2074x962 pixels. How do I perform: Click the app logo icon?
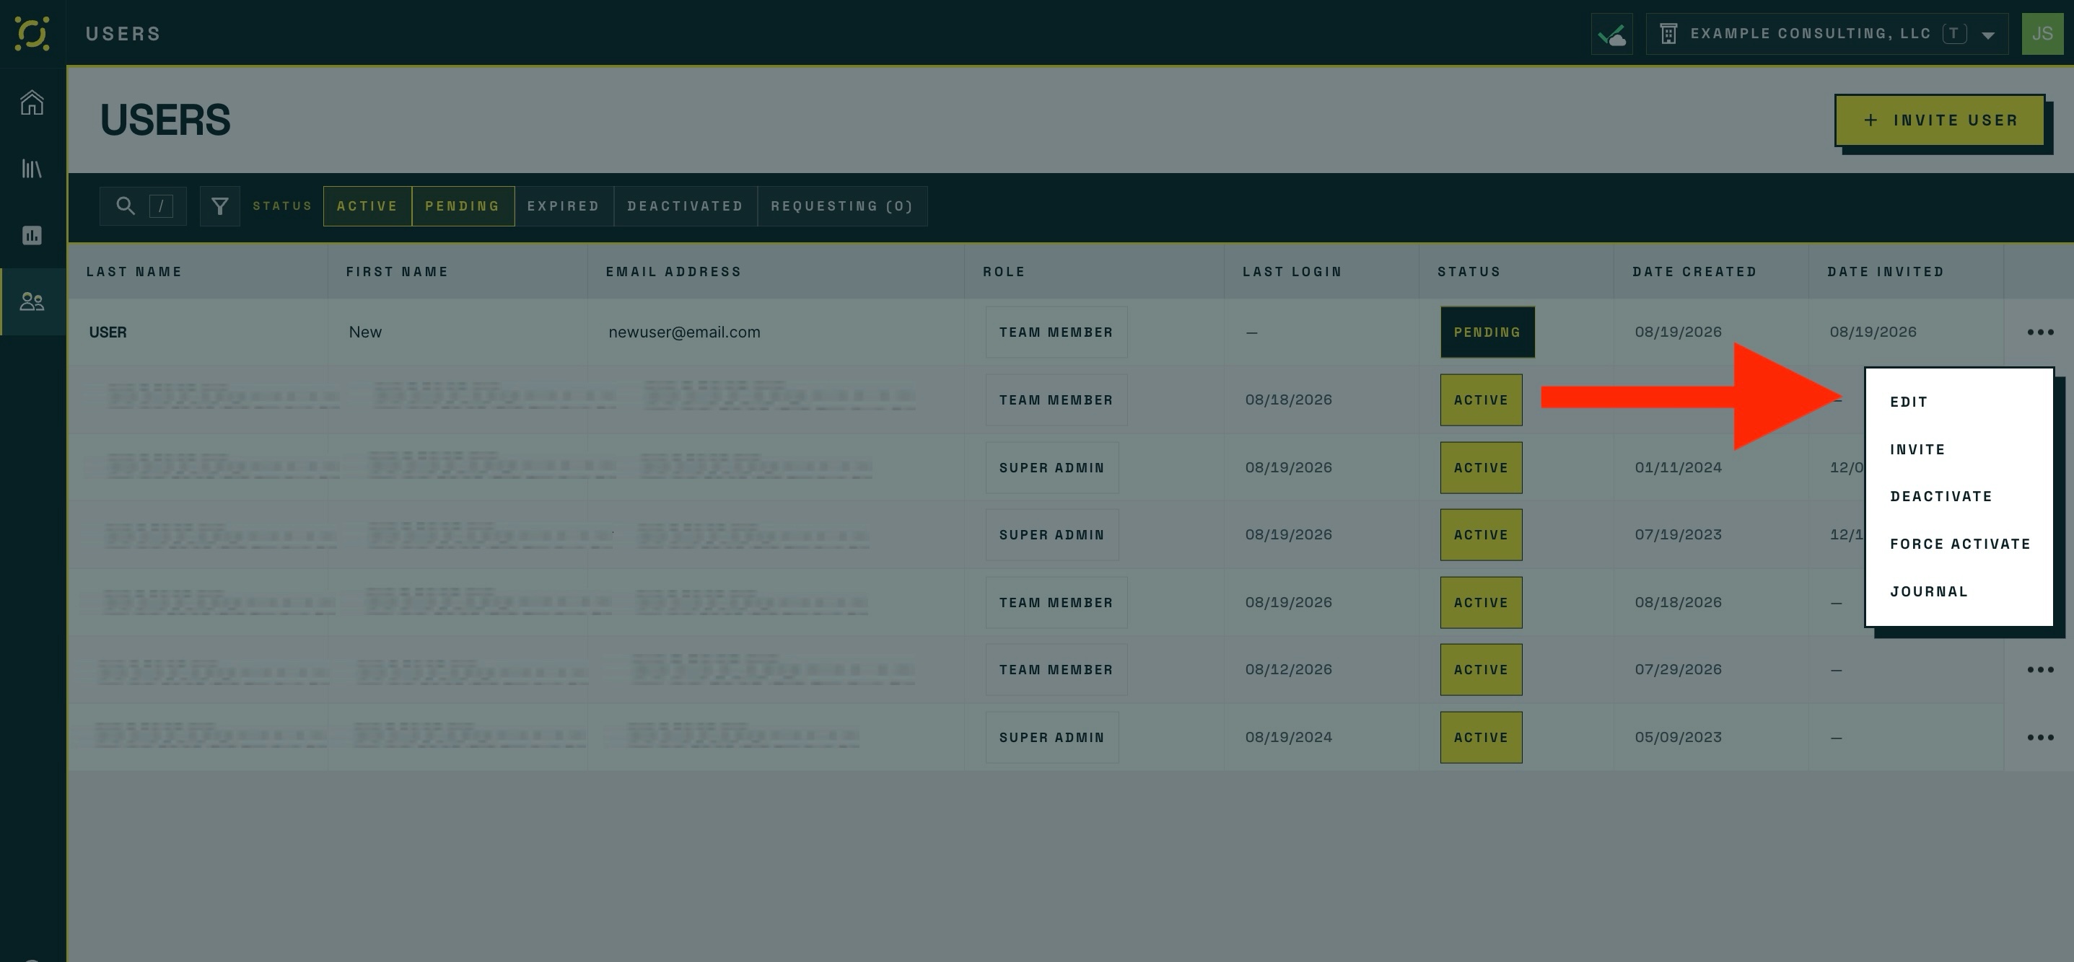(x=32, y=33)
